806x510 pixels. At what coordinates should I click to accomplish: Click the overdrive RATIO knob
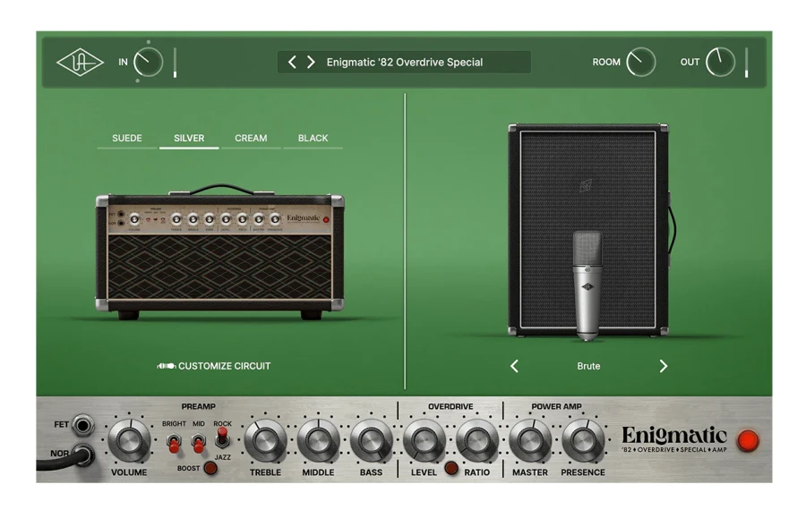pos(477,440)
